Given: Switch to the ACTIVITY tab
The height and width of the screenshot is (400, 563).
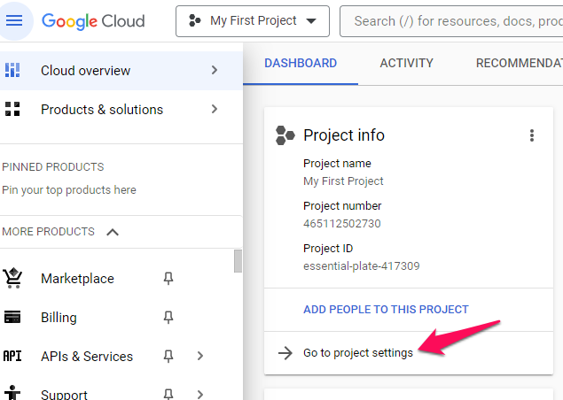Looking at the screenshot, I should pyautogui.click(x=406, y=64).
